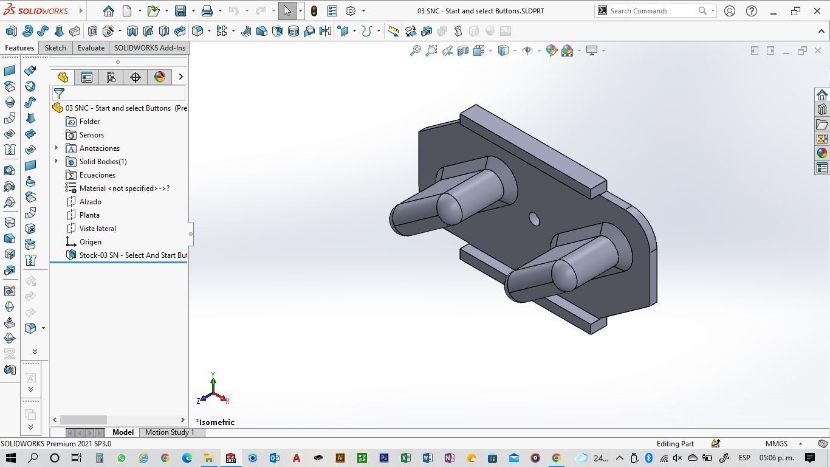Open the Appearances sphere icon in task pane

822,153
